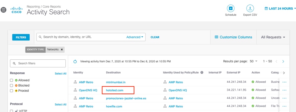This screenshot has height=112, width=296.
Task: Click the Export CSV label text
Action: (x=250, y=15)
